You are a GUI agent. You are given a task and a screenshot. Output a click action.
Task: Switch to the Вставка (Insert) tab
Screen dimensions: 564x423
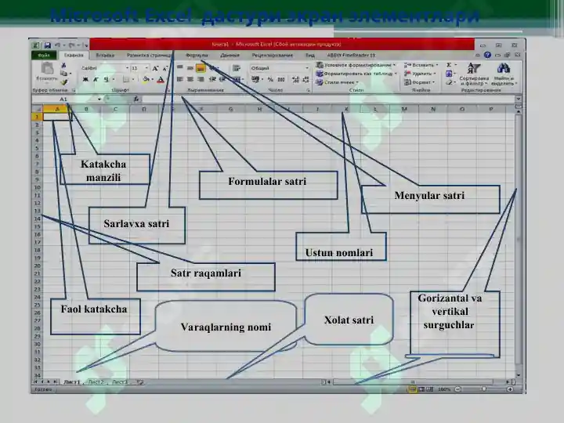[105, 56]
